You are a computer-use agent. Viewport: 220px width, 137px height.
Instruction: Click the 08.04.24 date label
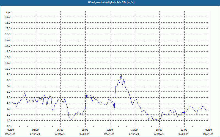pyautogui.click(x=208, y=134)
